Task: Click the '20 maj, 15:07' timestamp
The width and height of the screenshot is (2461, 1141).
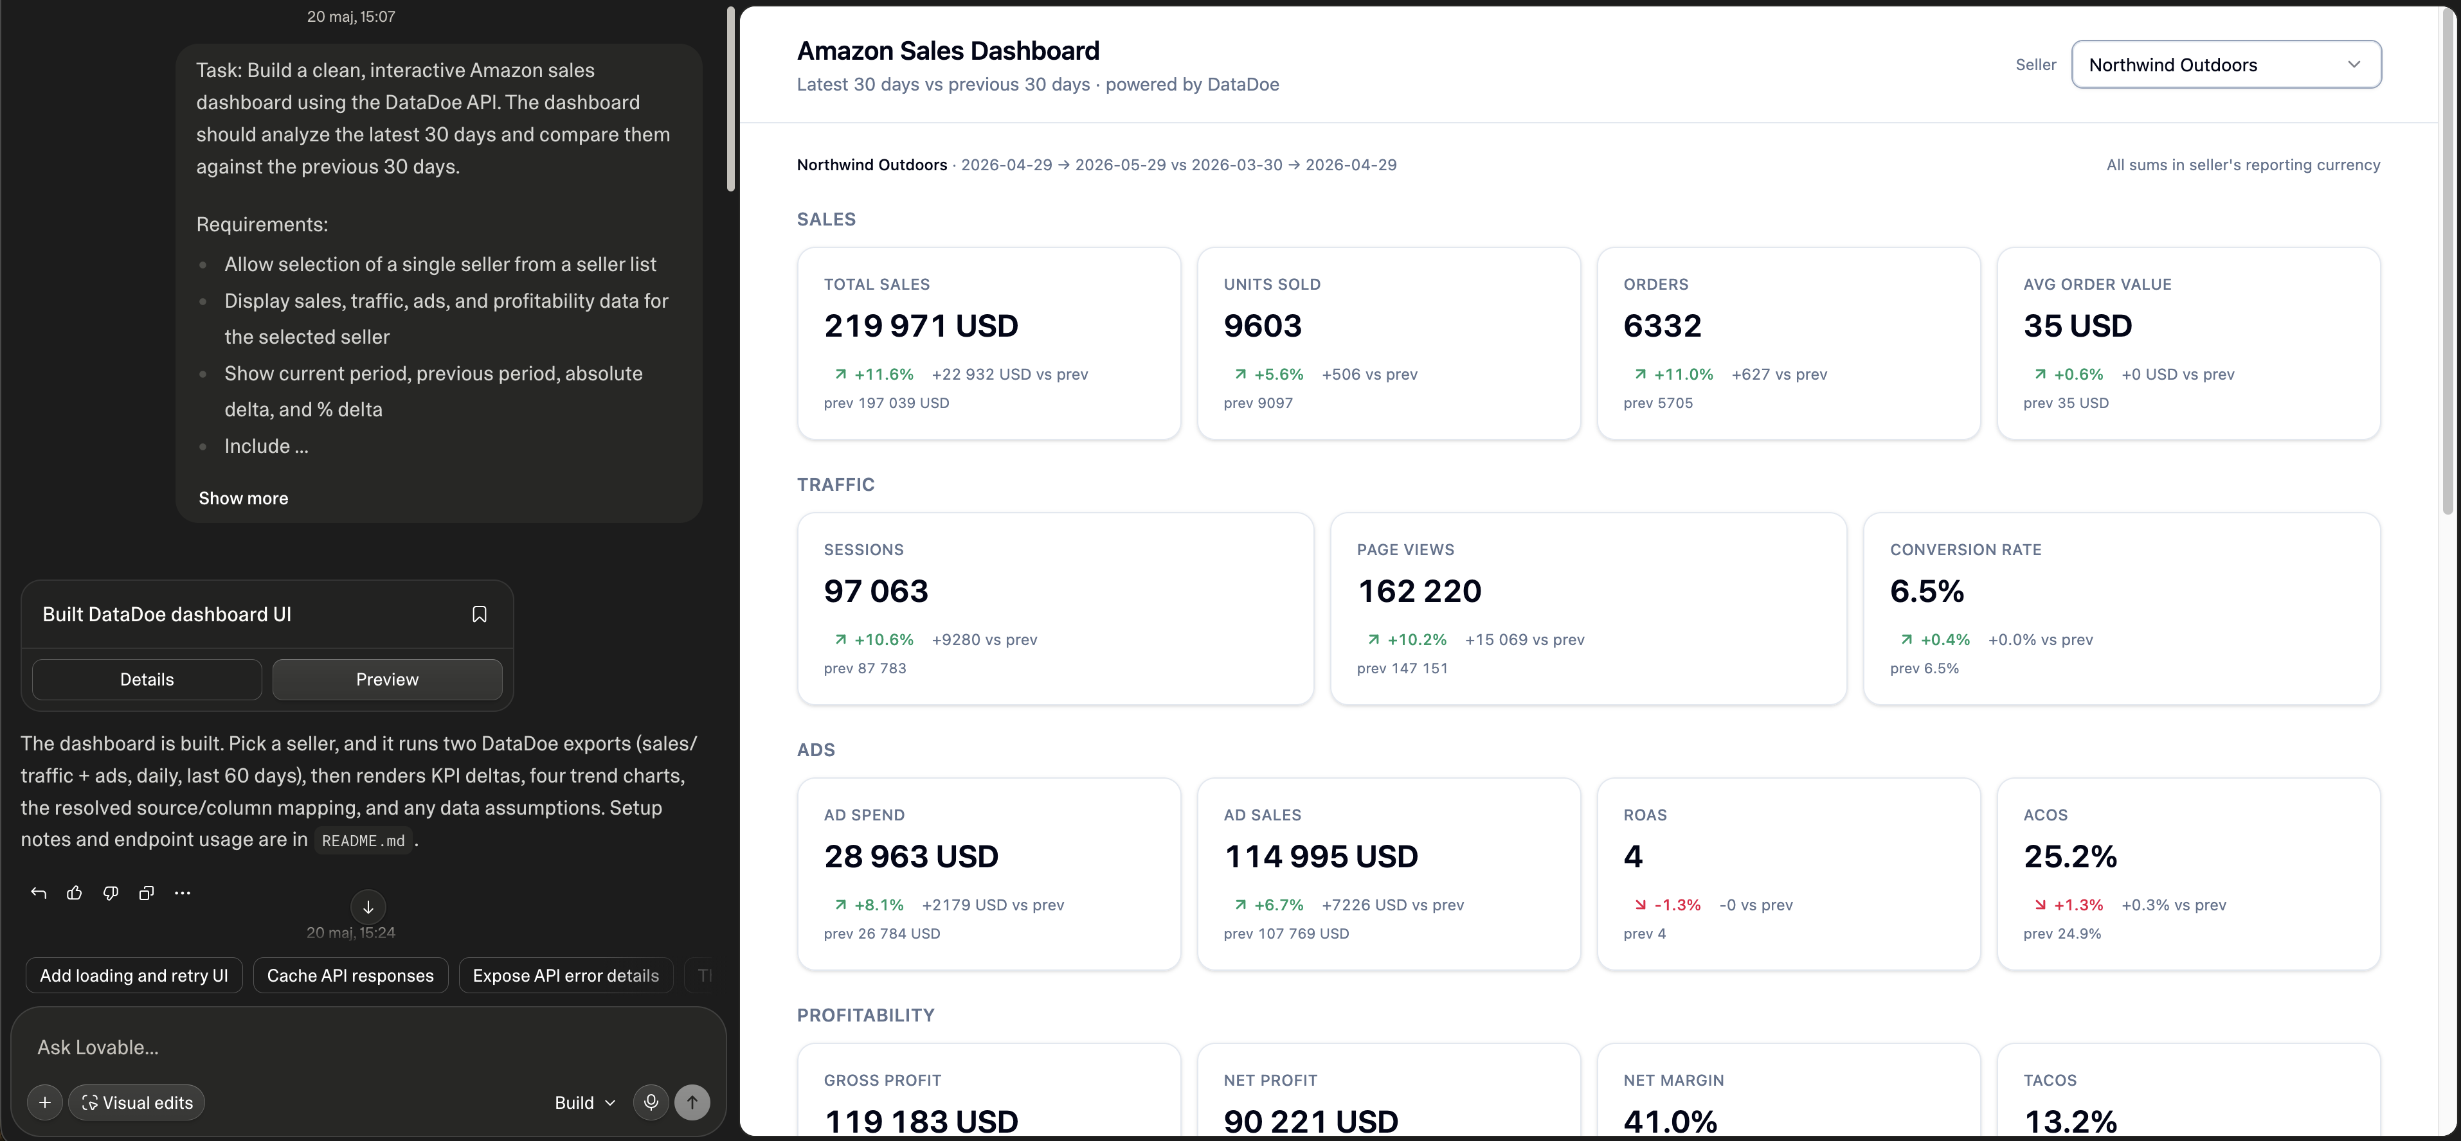Action: pyautogui.click(x=350, y=16)
